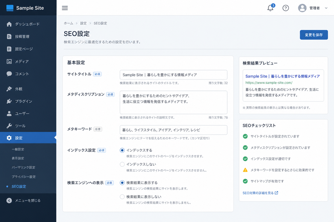
Task: Click the 検索結果プレビュー heading
Action: [260, 63]
